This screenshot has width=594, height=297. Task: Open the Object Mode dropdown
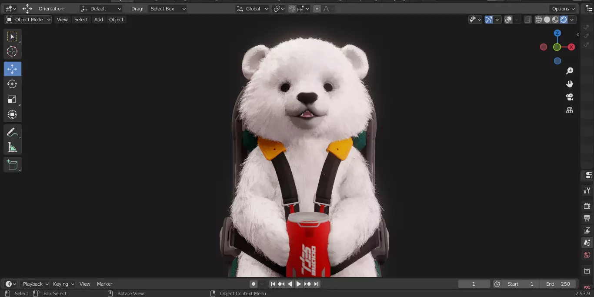coord(28,20)
